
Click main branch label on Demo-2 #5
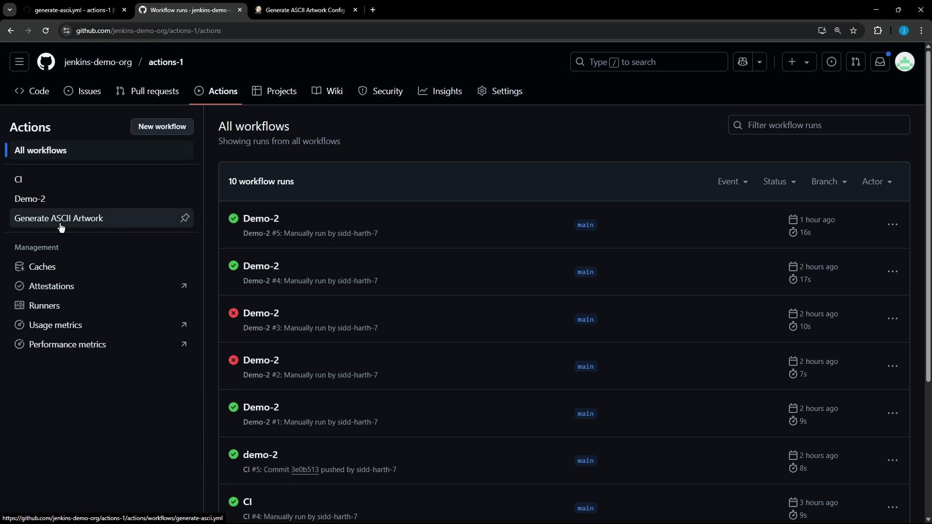click(x=585, y=225)
